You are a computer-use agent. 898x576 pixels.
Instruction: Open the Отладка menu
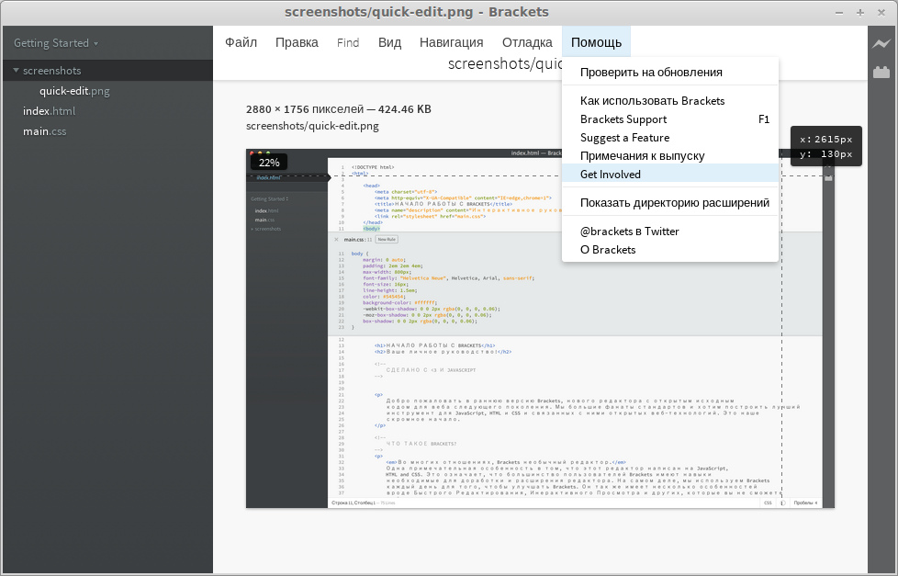[x=527, y=42]
